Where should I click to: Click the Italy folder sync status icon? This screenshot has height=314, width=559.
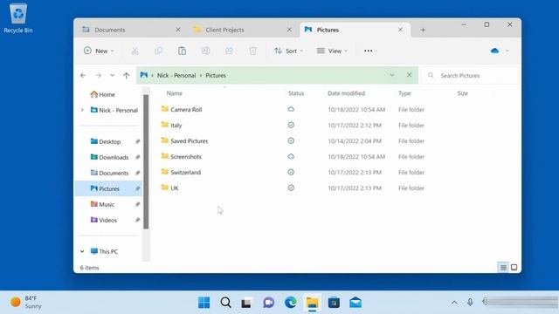pos(291,125)
